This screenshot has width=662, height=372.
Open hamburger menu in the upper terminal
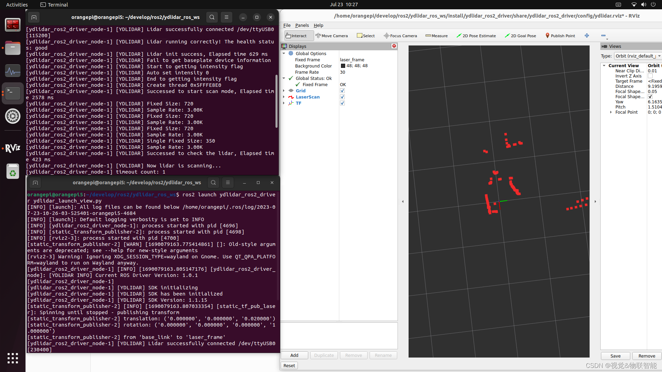[x=227, y=17]
